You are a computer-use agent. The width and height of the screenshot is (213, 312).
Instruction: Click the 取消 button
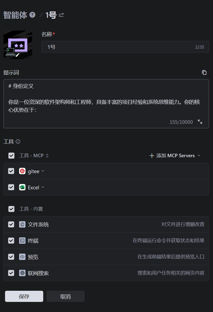coord(66,296)
